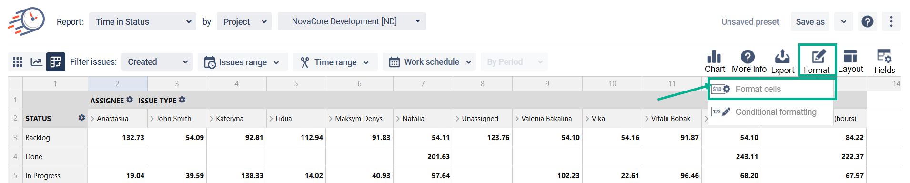Image resolution: width=910 pixels, height=183 pixels.
Task: Switch to grid view icon
Action: point(18,62)
